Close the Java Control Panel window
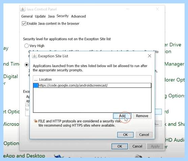This screenshot has width=188, height=161. pos(157,9)
